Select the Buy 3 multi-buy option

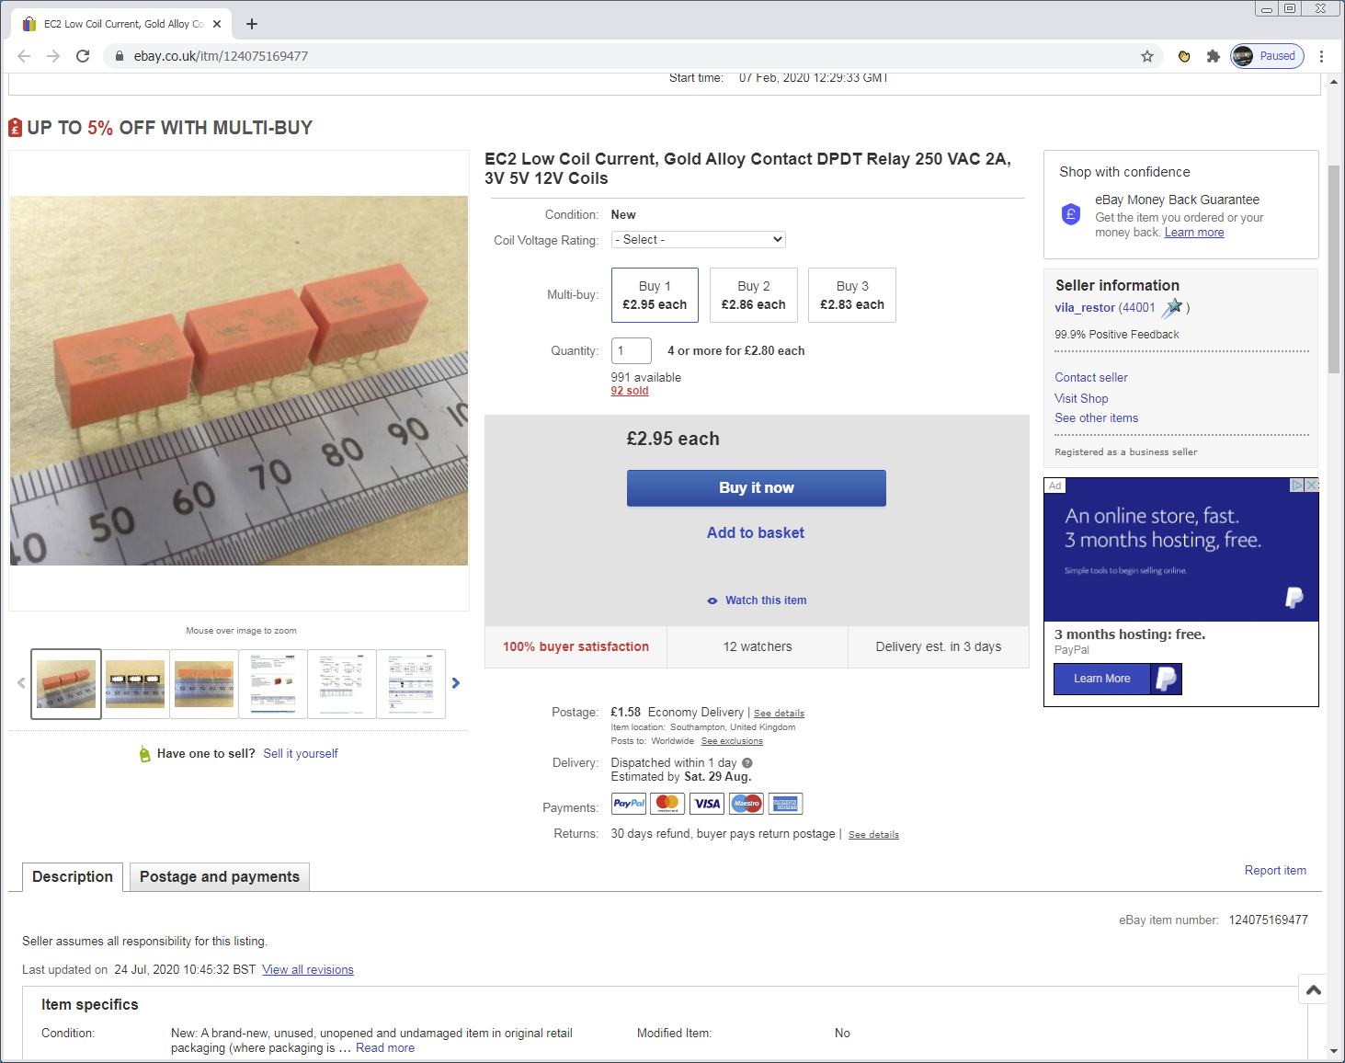(x=851, y=295)
